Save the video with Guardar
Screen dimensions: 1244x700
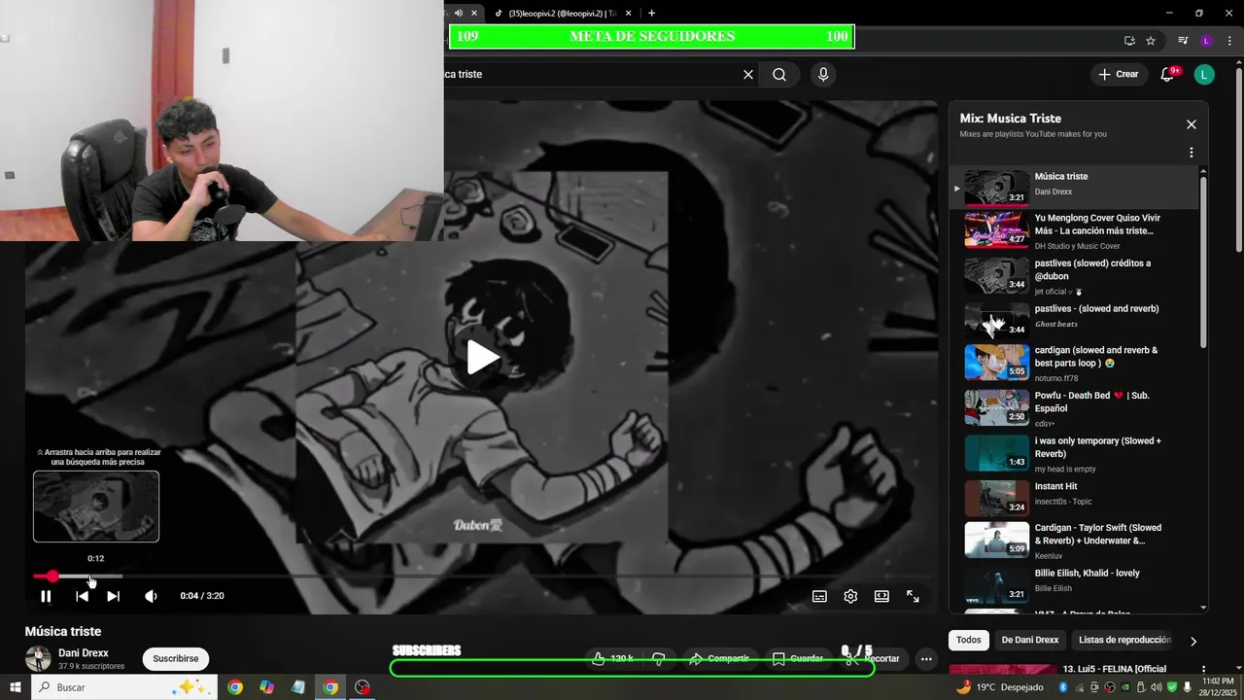point(798,658)
